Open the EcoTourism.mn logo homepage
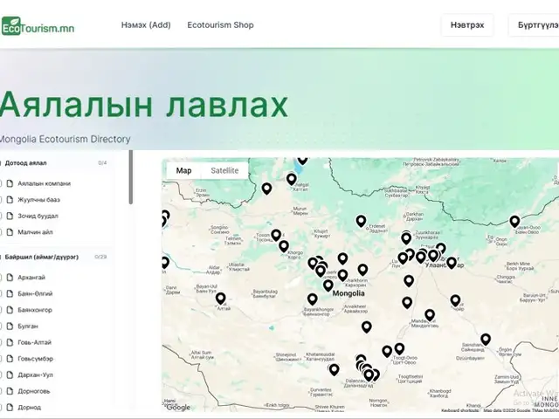Screen dimensions: 559x419 tap(38, 26)
